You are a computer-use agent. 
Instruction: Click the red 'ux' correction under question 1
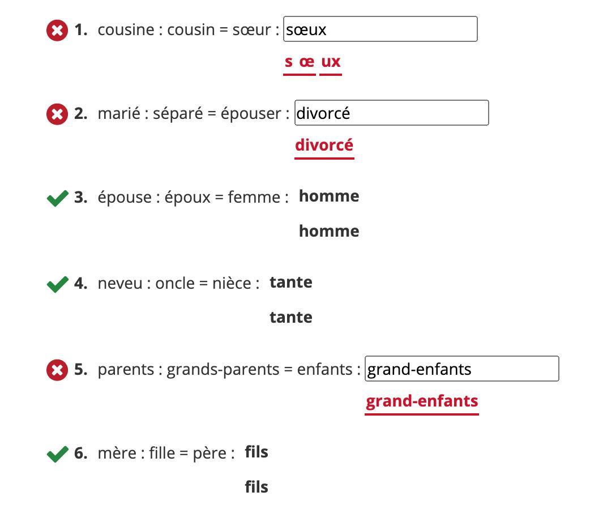click(331, 62)
